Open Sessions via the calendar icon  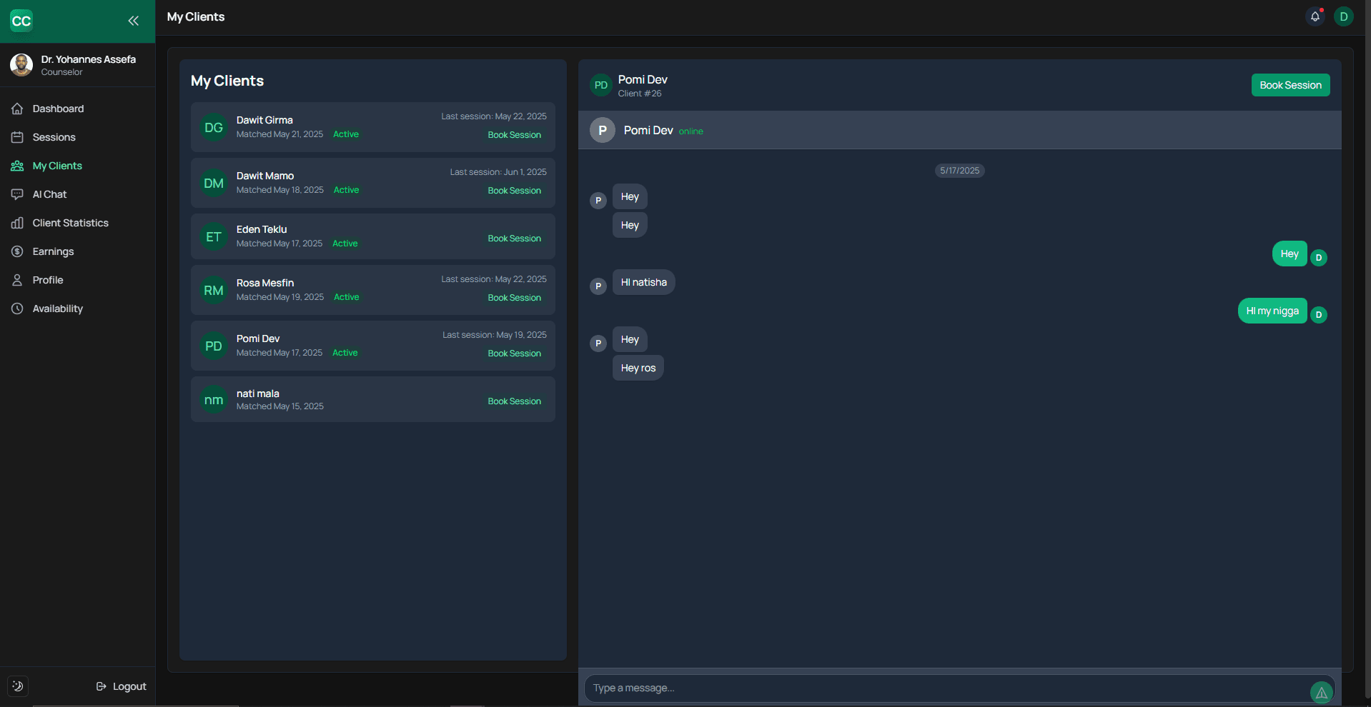[x=17, y=137]
